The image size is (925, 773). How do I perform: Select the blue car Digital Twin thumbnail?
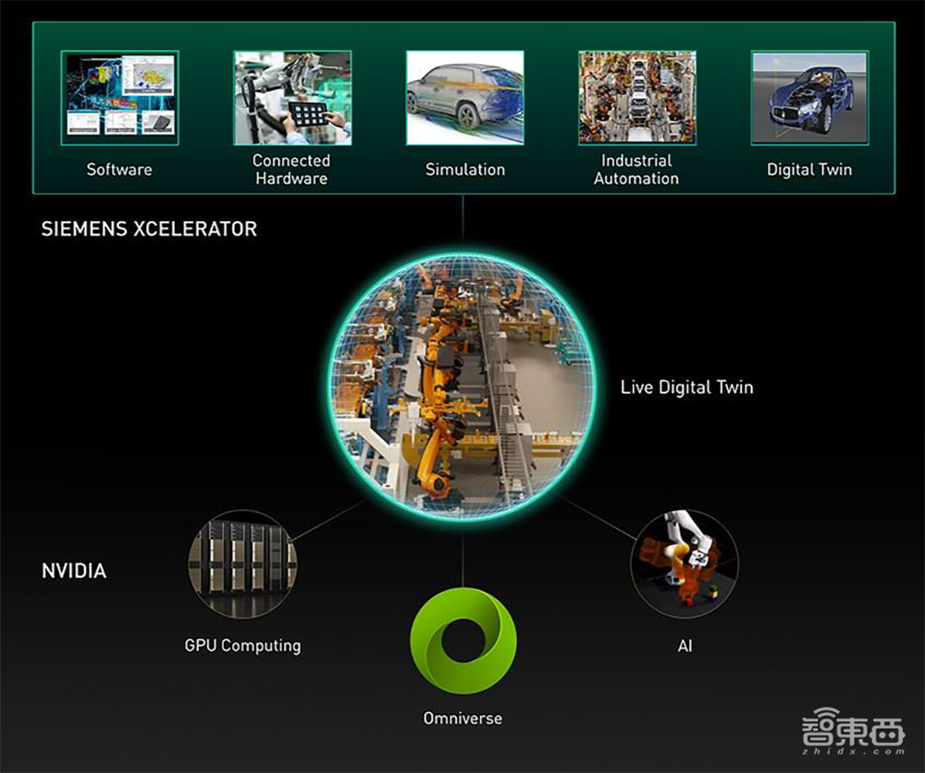(x=809, y=98)
